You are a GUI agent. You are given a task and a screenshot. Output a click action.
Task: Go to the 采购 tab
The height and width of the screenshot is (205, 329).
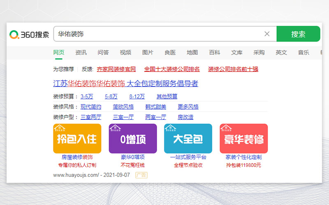pyautogui.click(x=259, y=52)
